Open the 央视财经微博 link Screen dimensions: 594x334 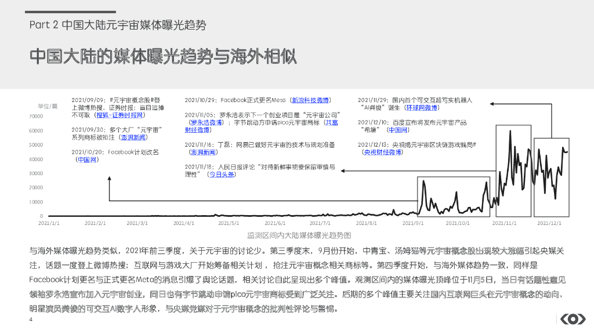[x=382, y=153]
